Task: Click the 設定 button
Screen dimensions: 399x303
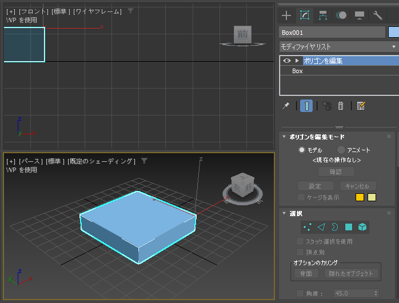Action: click(x=316, y=186)
